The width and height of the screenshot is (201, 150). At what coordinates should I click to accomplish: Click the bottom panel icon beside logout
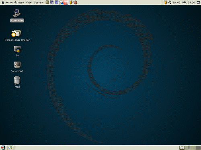click(10, 148)
